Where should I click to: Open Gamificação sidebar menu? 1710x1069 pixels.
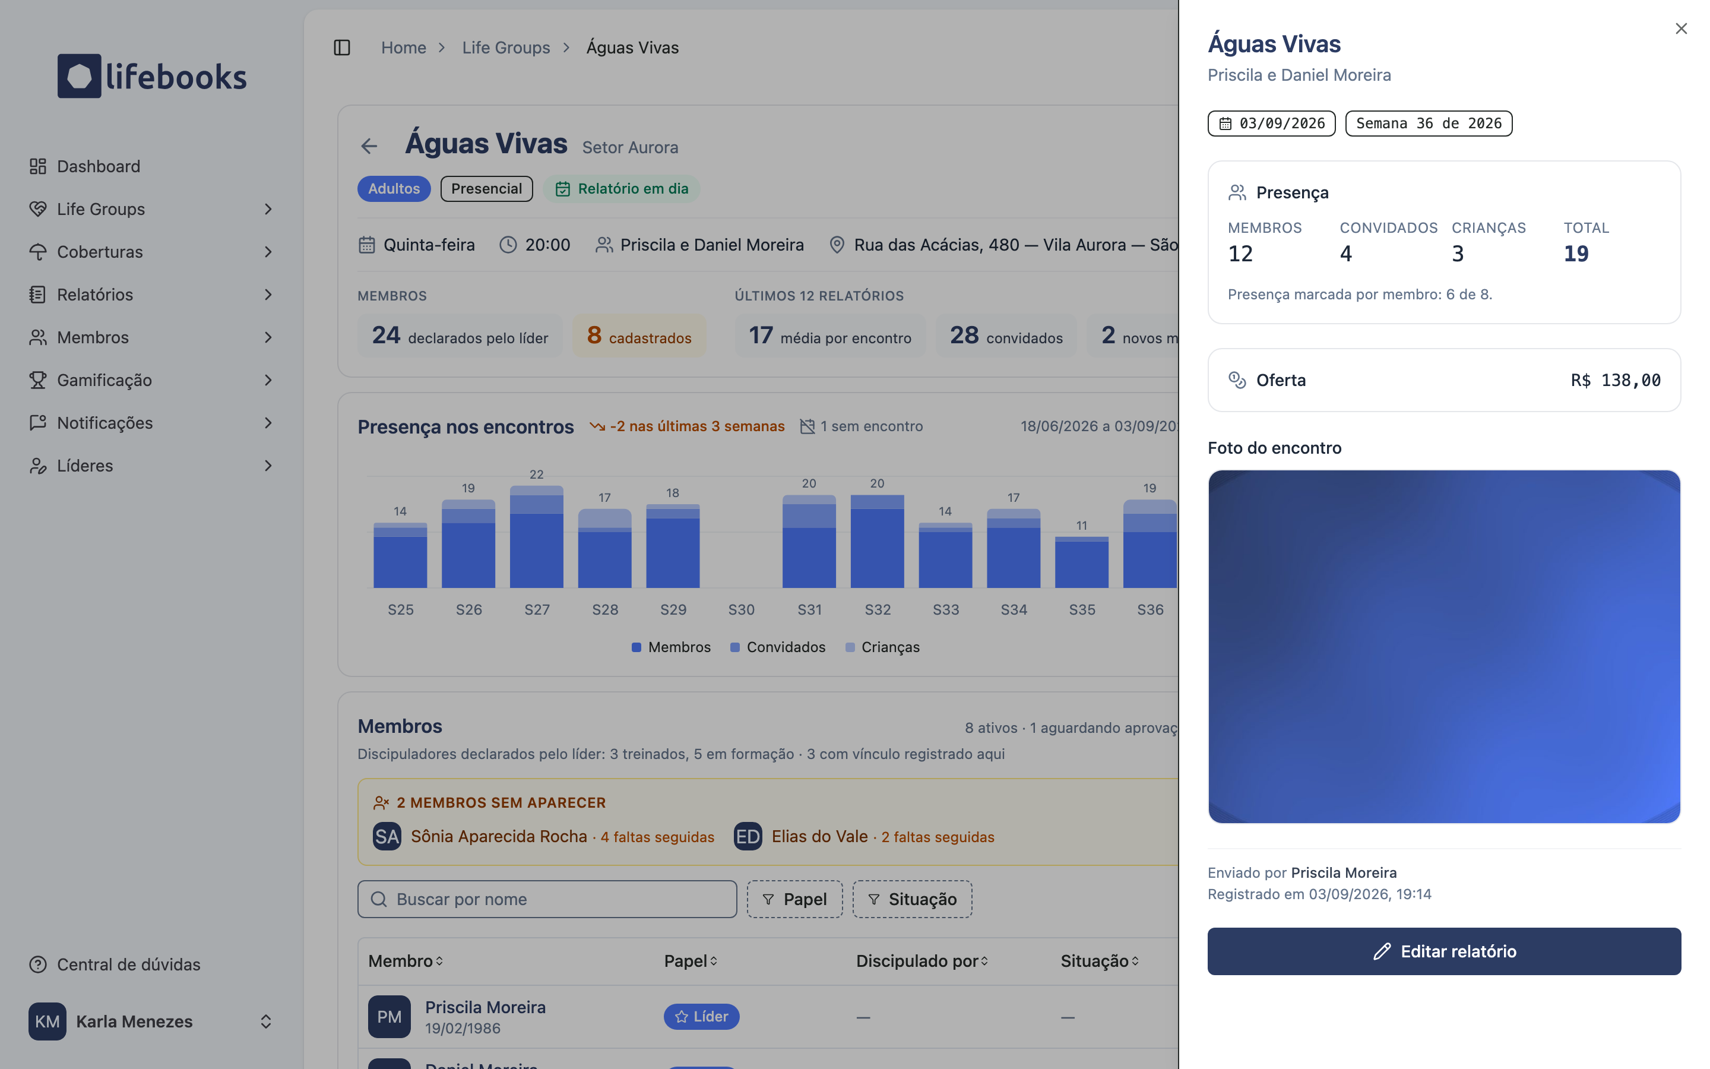[x=152, y=379]
